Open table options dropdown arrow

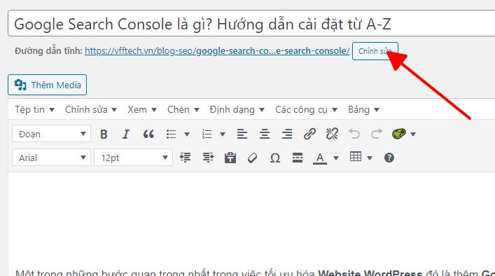tap(370, 158)
